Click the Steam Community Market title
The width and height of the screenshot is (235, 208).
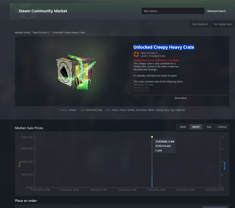point(43,11)
